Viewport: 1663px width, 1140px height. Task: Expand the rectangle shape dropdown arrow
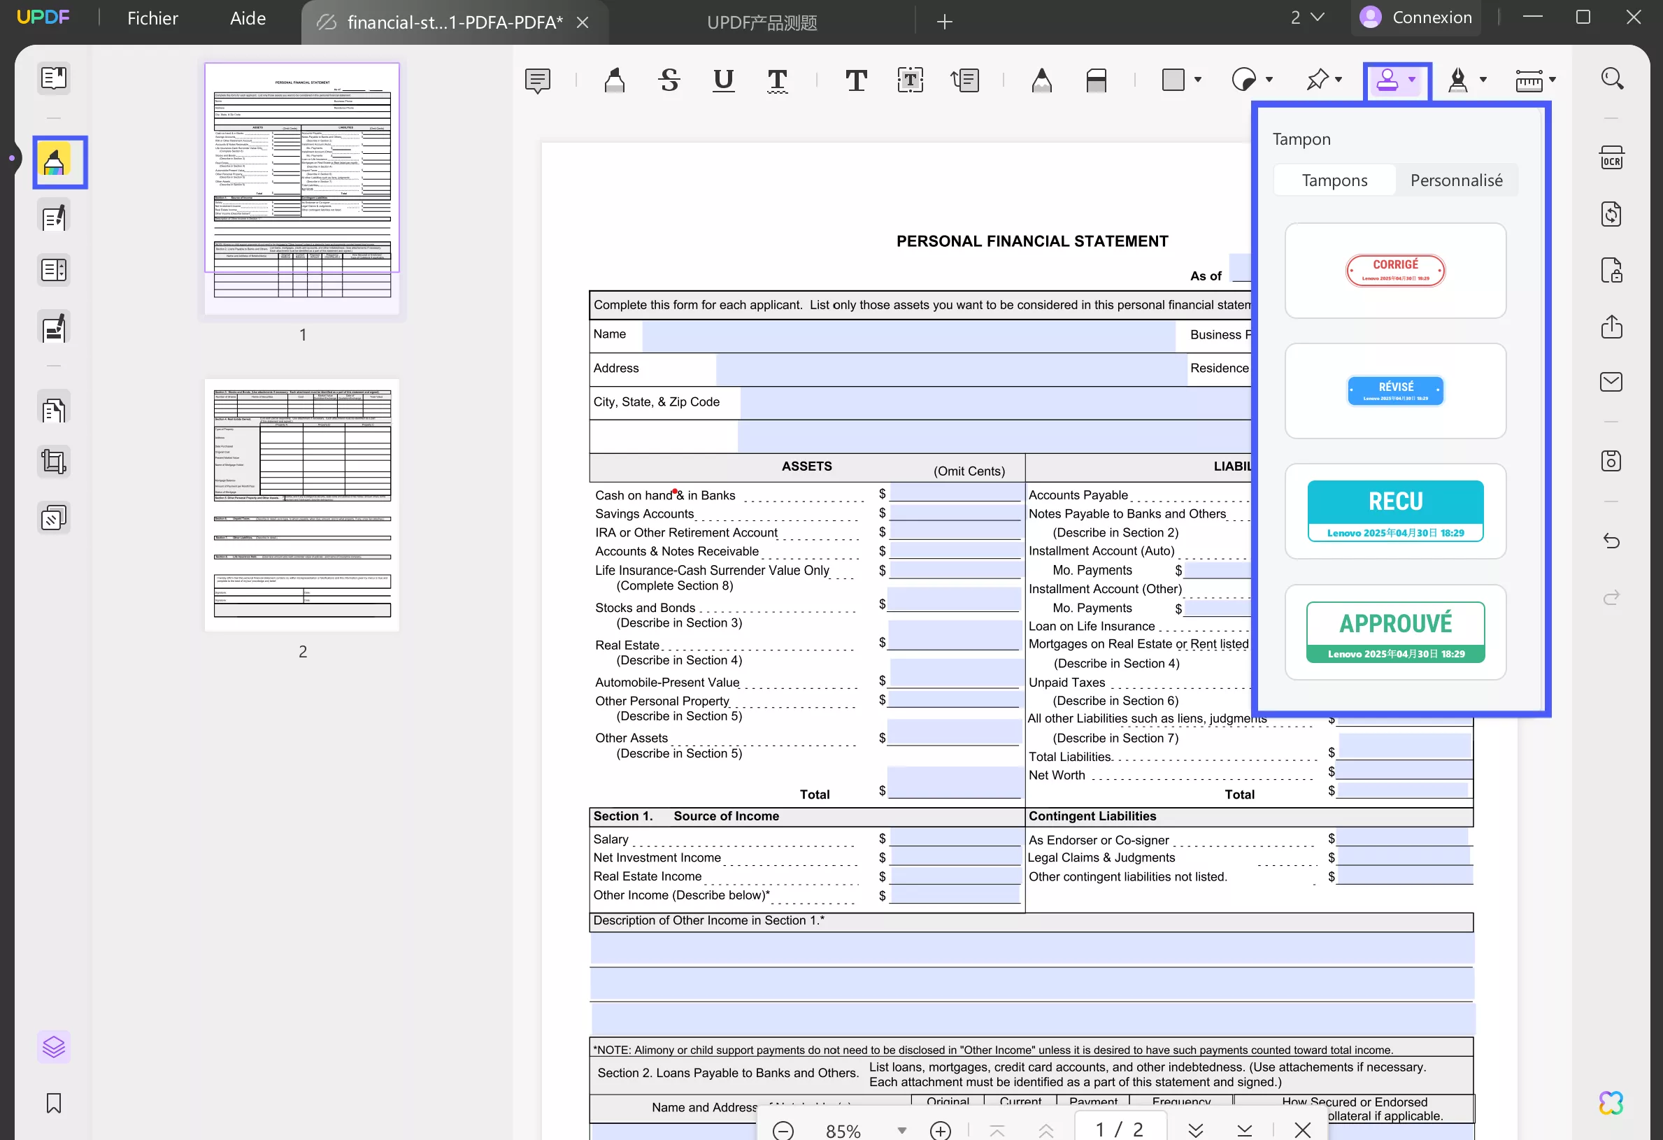coord(1198,80)
